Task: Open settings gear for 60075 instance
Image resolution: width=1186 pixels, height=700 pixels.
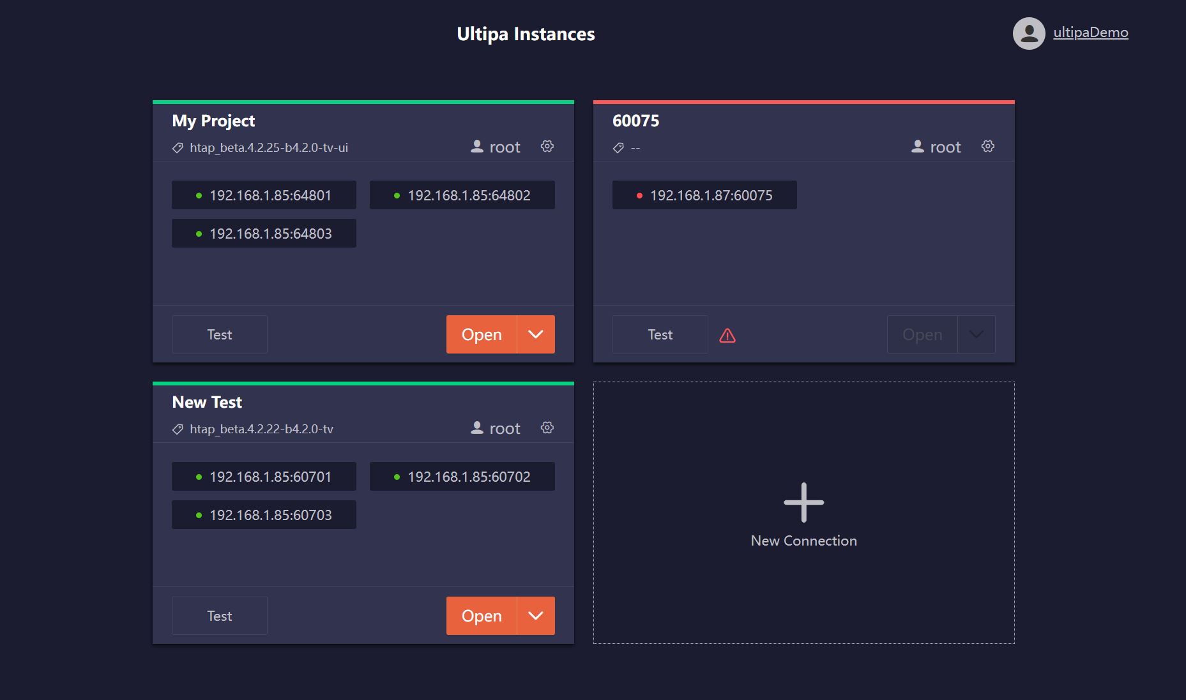Action: click(x=988, y=146)
